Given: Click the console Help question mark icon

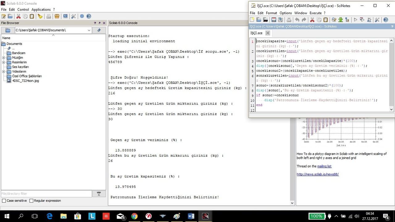Looking at the screenshot, I should tap(89, 16).
